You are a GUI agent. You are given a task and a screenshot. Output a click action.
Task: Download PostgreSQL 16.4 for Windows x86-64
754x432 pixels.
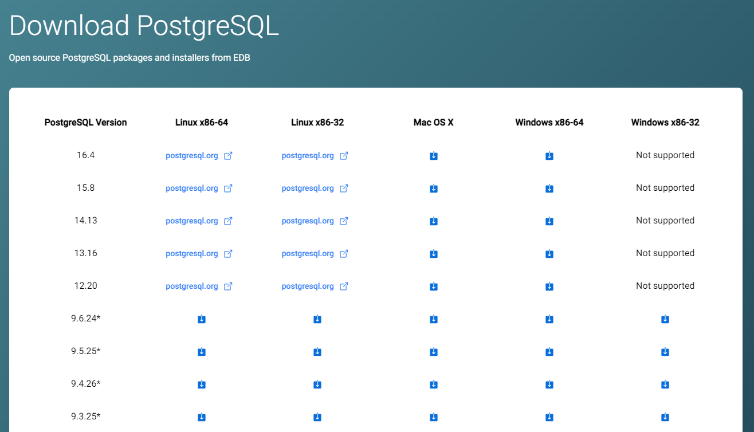[x=549, y=155]
